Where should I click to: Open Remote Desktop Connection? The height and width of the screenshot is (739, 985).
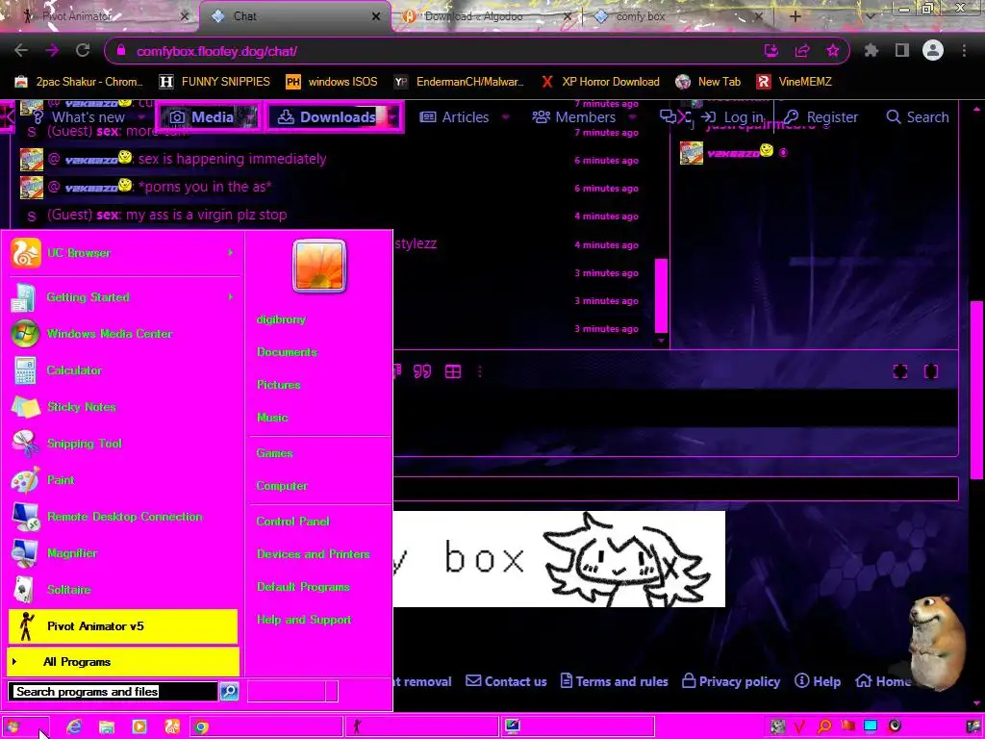(x=123, y=517)
